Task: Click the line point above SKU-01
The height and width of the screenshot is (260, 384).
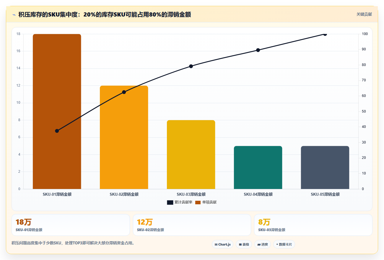Action: click(x=57, y=131)
